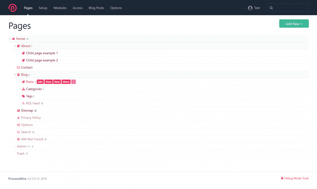The image size is (317, 189).
Task: Collapse the About page tree
Action: 15,46
